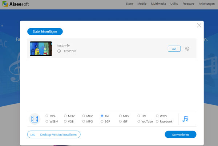The height and width of the screenshot is (146, 218).
Task: Select the YouTube format option
Action: [139, 121]
